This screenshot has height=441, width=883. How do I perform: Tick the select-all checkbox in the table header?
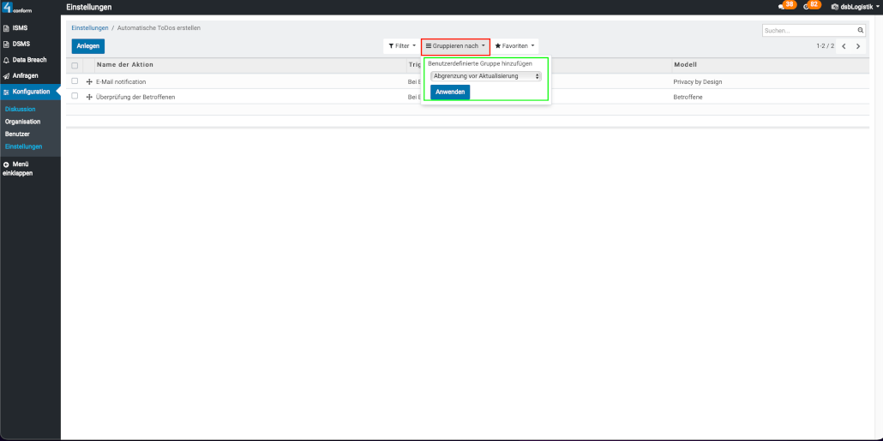point(75,65)
